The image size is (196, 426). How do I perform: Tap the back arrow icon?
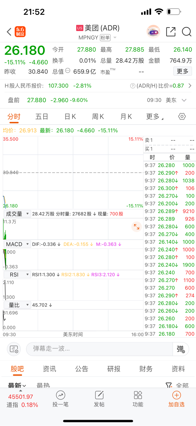point(9,32)
